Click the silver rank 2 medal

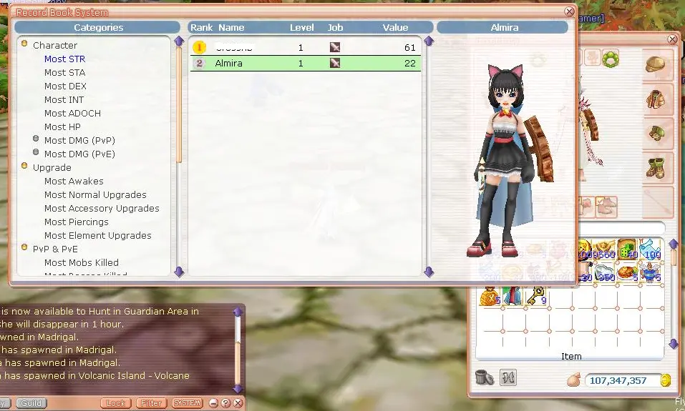pos(199,64)
